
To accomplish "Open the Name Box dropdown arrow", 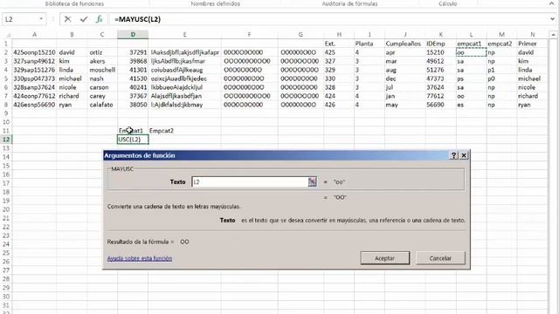I will [x=41, y=19].
